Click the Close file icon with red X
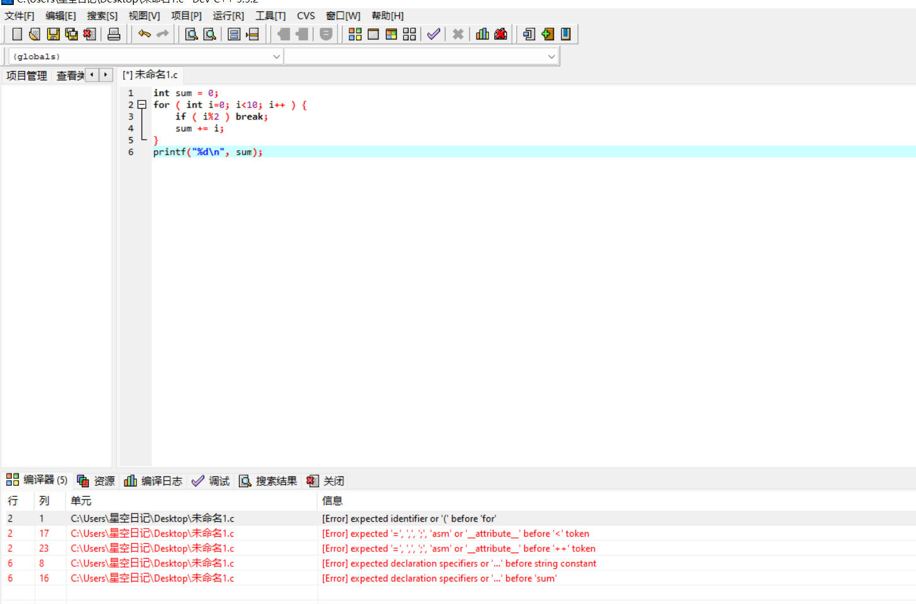The height and width of the screenshot is (604, 916). tap(90, 34)
